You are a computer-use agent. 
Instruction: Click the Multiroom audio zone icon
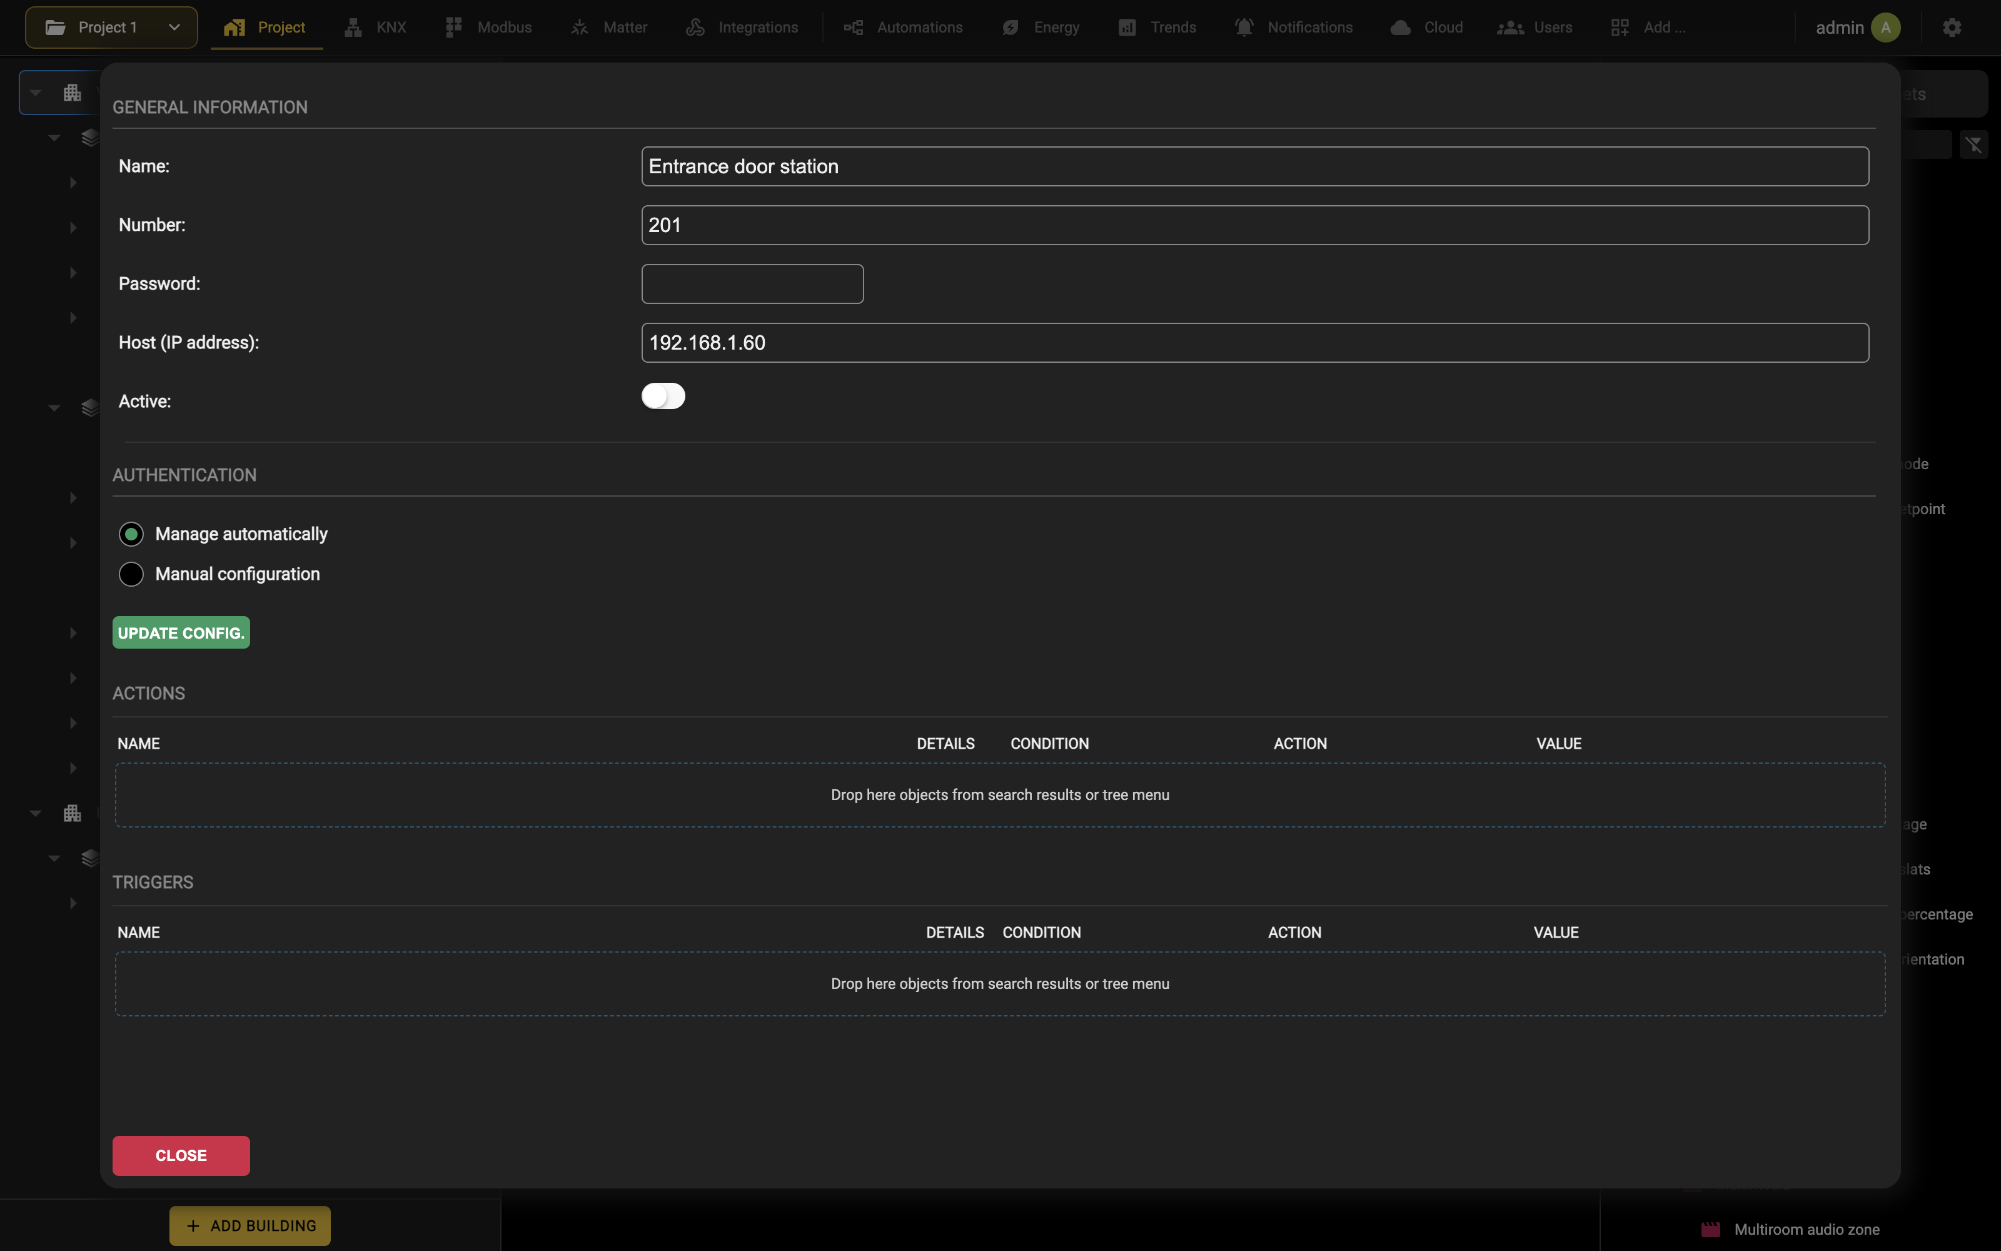click(1711, 1230)
